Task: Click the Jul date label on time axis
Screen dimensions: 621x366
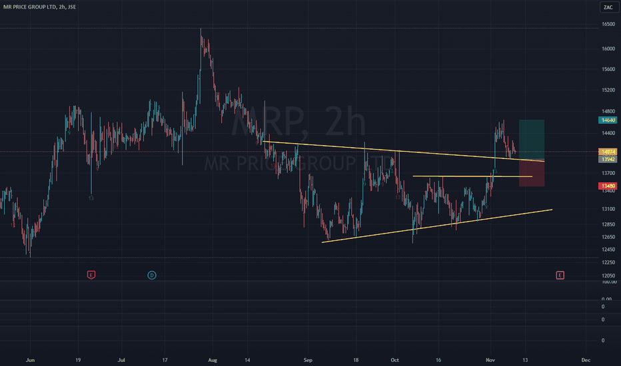Action: point(121,360)
